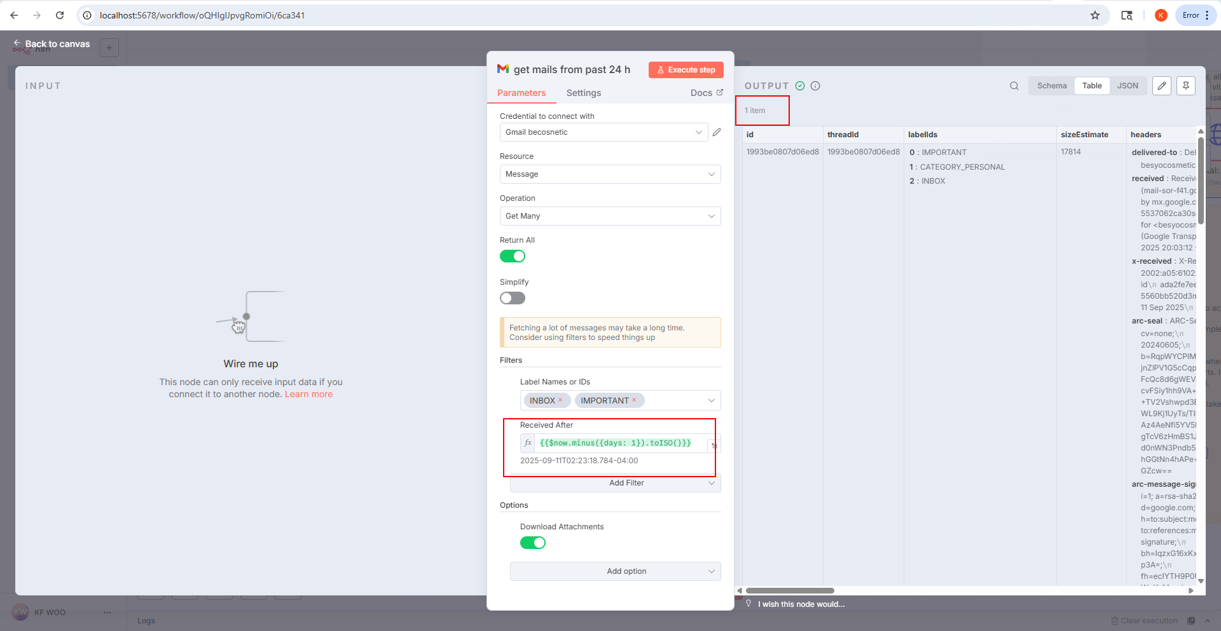The image size is (1221, 631).
Task: Open the Chrome profile avatar K
Action: point(1161,15)
